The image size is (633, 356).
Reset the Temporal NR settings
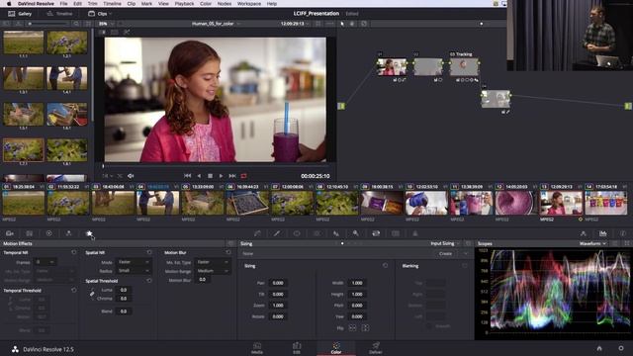tap(74, 252)
